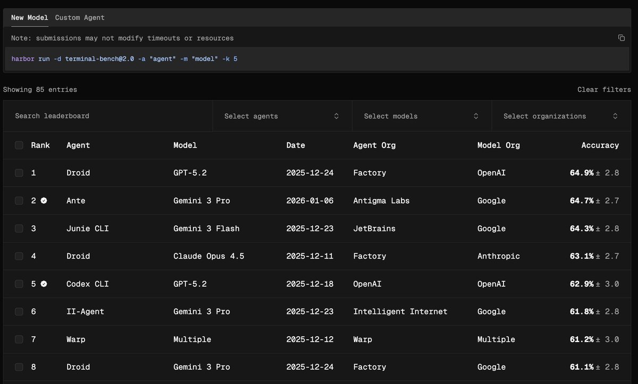This screenshot has width=638, height=384.
Task: Click verified badge next to rank 5
Action: 44,284
